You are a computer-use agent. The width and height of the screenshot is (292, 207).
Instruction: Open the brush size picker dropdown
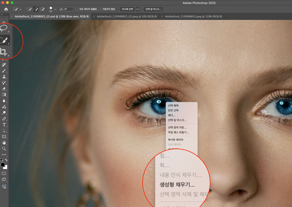(x=55, y=9)
